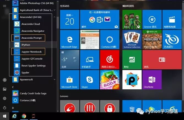Expand the Agricultural Bank of China folder
184x120 pixels.
pyautogui.click(x=55, y=10)
